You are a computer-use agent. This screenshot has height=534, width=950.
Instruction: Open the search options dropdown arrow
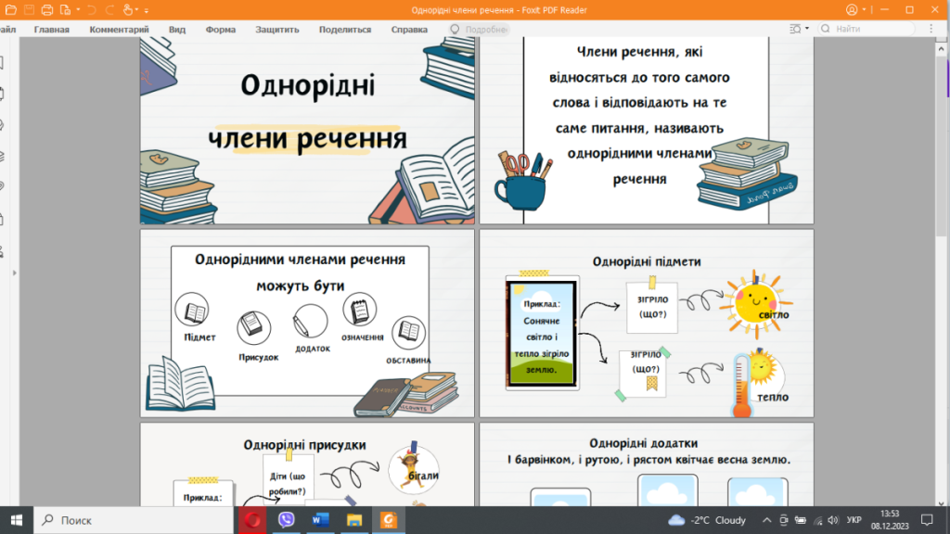click(806, 29)
